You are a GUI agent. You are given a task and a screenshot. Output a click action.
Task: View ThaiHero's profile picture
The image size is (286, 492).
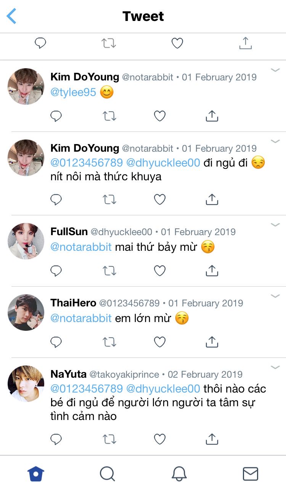click(26, 312)
